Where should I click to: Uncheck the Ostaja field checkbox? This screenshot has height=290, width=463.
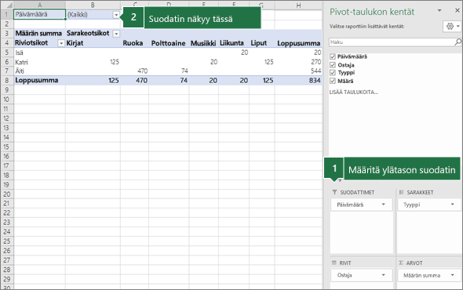tap(333, 65)
